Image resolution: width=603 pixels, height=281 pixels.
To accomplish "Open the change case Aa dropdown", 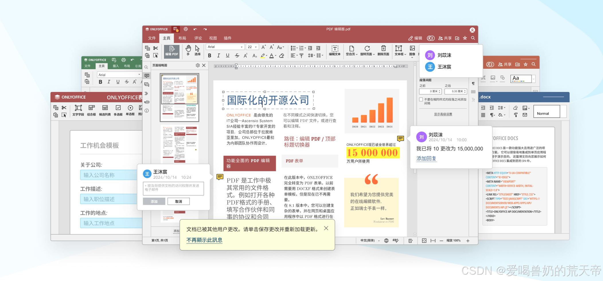I will tap(280, 47).
